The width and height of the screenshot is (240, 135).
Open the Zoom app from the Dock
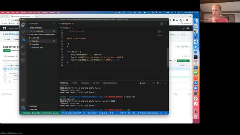click(196, 88)
